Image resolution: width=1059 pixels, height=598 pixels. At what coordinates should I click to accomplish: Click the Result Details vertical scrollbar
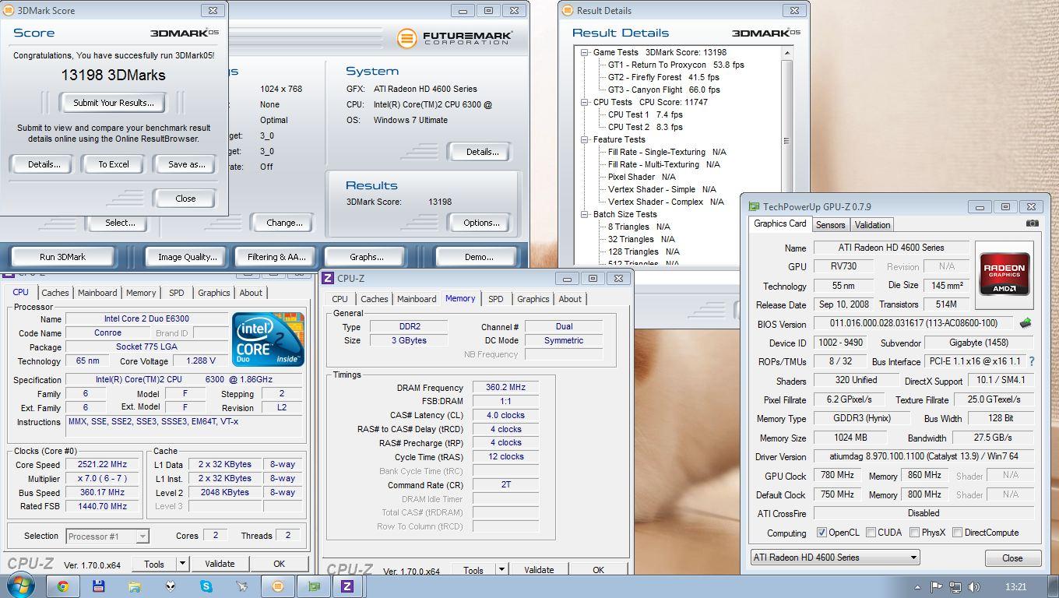coord(786,140)
